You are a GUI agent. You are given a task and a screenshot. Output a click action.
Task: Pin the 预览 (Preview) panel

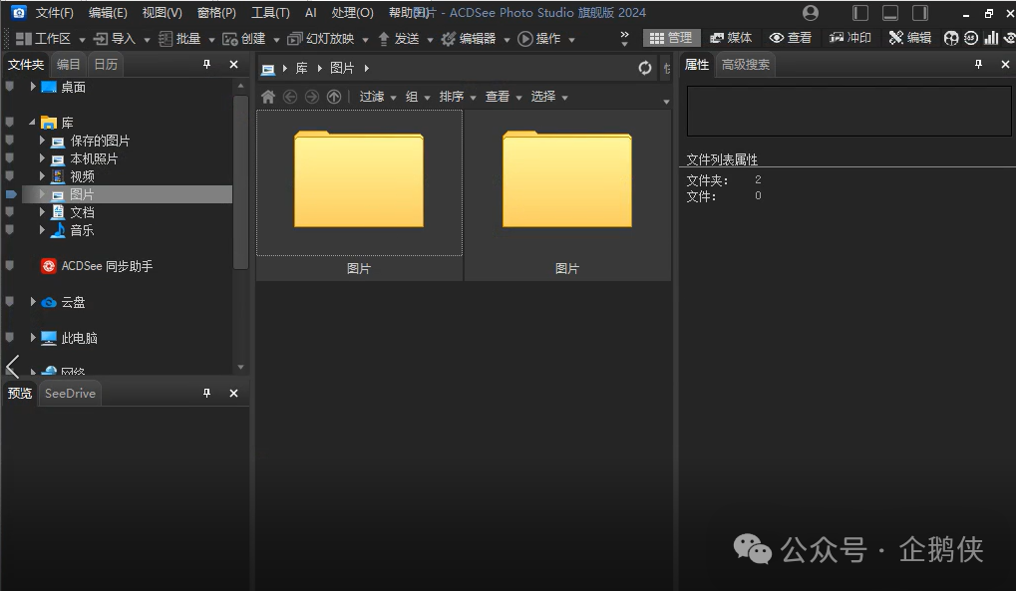(x=206, y=393)
